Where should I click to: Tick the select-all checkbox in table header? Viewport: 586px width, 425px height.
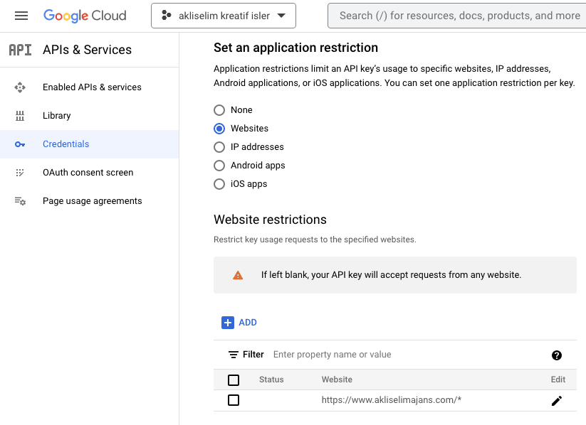tap(234, 380)
